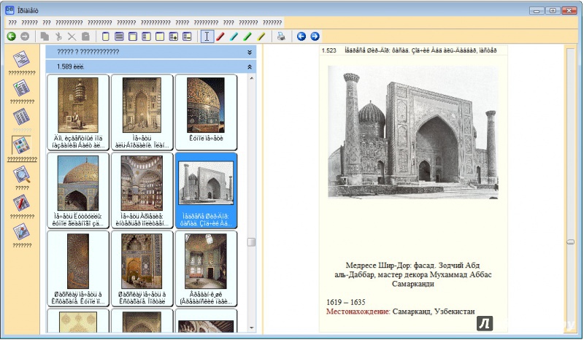This screenshot has width=584, height=340.
Task: Select the cyan marker highlighter
Action: click(234, 36)
